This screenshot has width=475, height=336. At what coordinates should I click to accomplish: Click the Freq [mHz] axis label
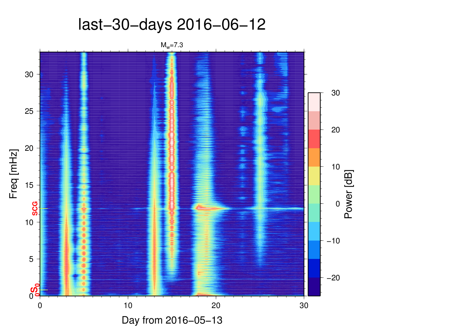pyautogui.click(x=13, y=174)
